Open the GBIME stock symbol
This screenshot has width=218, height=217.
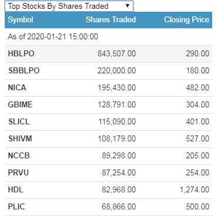pos(20,105)
